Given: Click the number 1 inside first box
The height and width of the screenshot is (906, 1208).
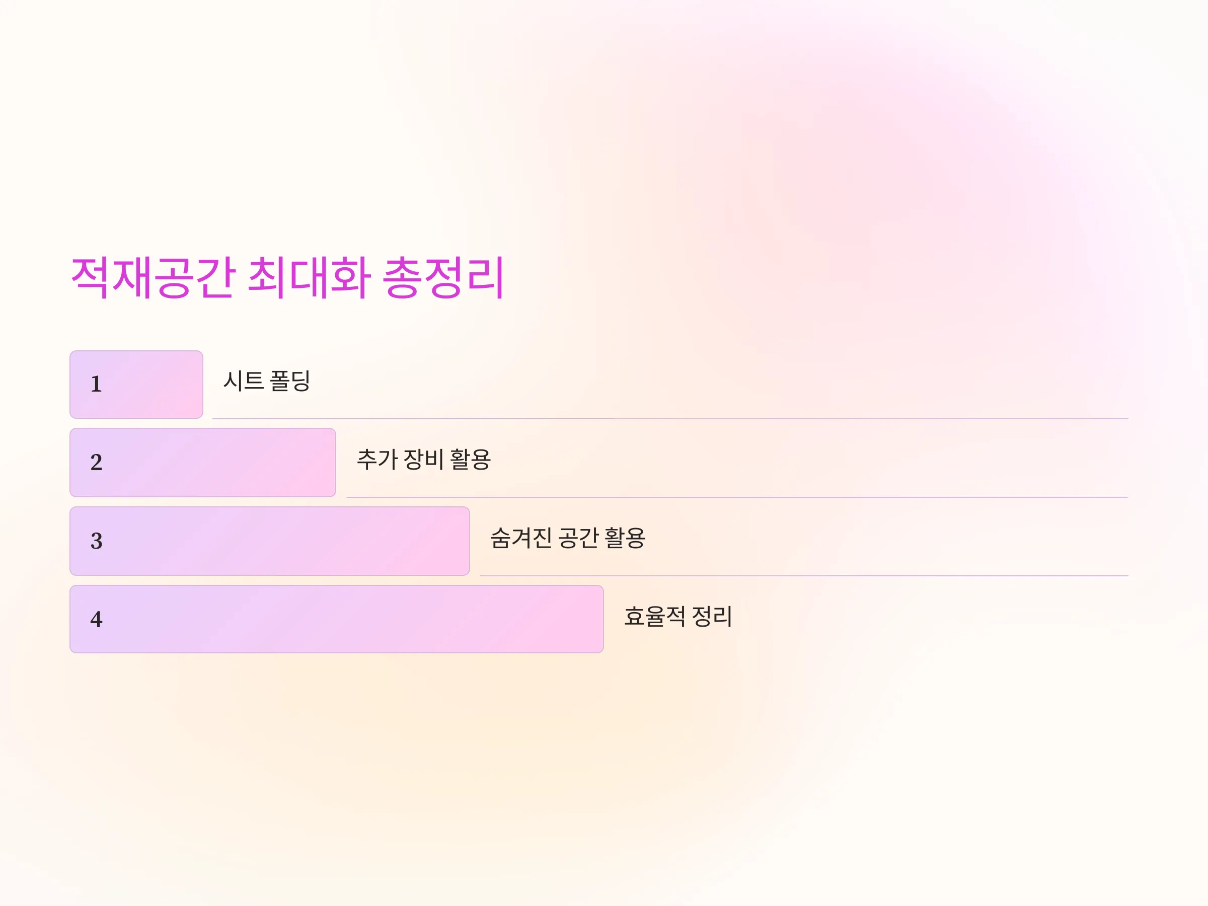Looking at the screenshot, I should (x=96, y=384).
